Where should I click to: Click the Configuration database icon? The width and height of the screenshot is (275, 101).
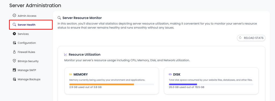click(x=15, y=43)
